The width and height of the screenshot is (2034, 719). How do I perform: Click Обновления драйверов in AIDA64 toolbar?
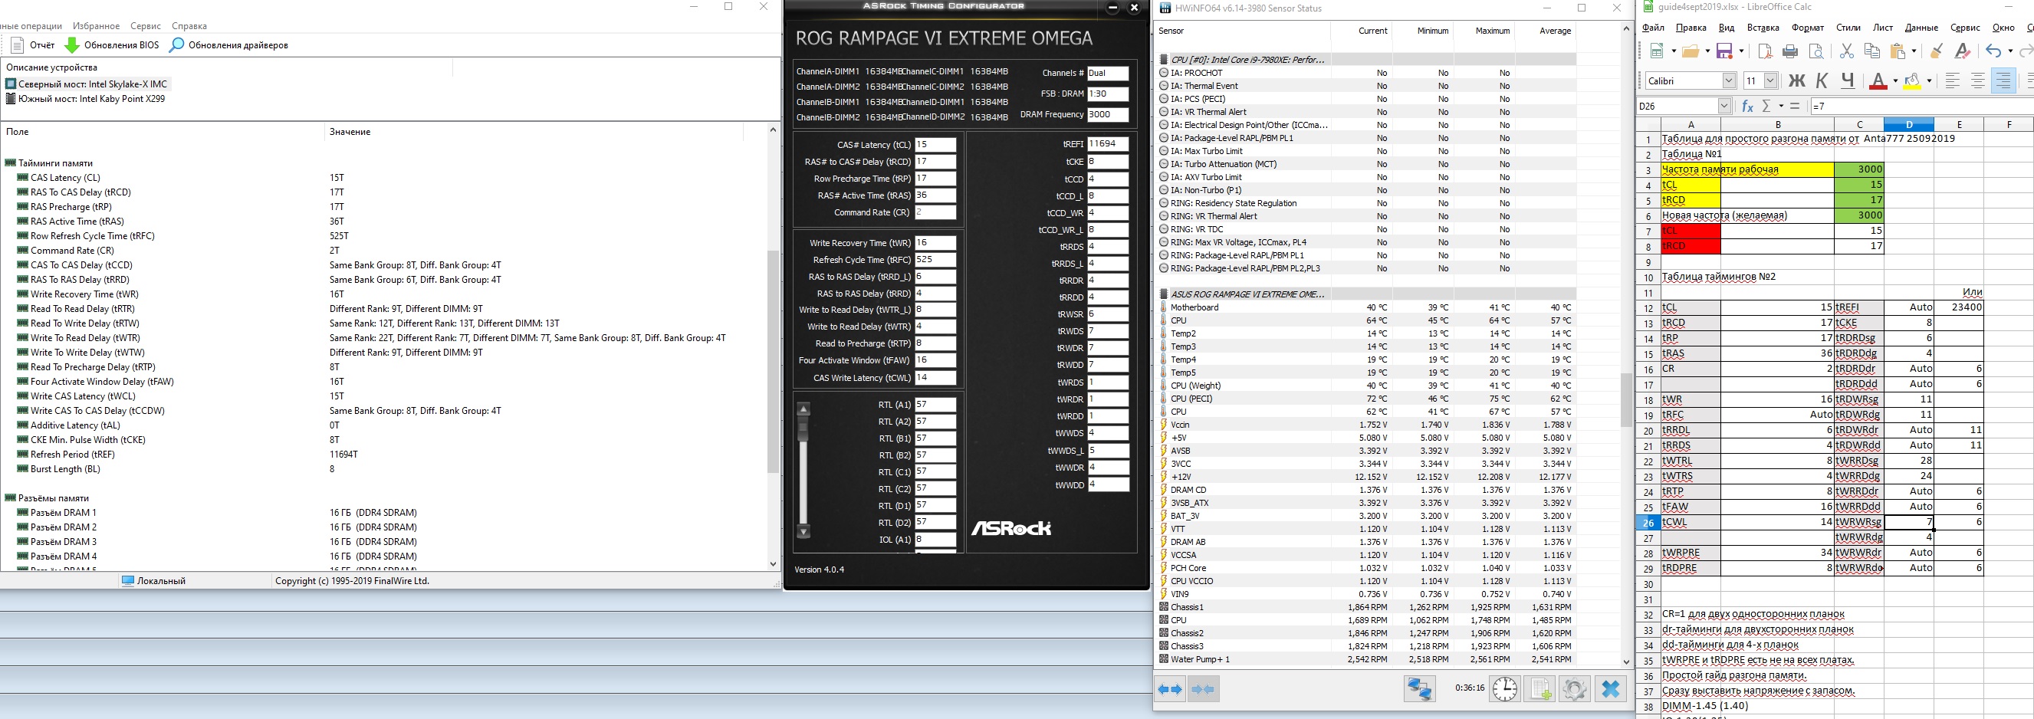coord(229,45)
